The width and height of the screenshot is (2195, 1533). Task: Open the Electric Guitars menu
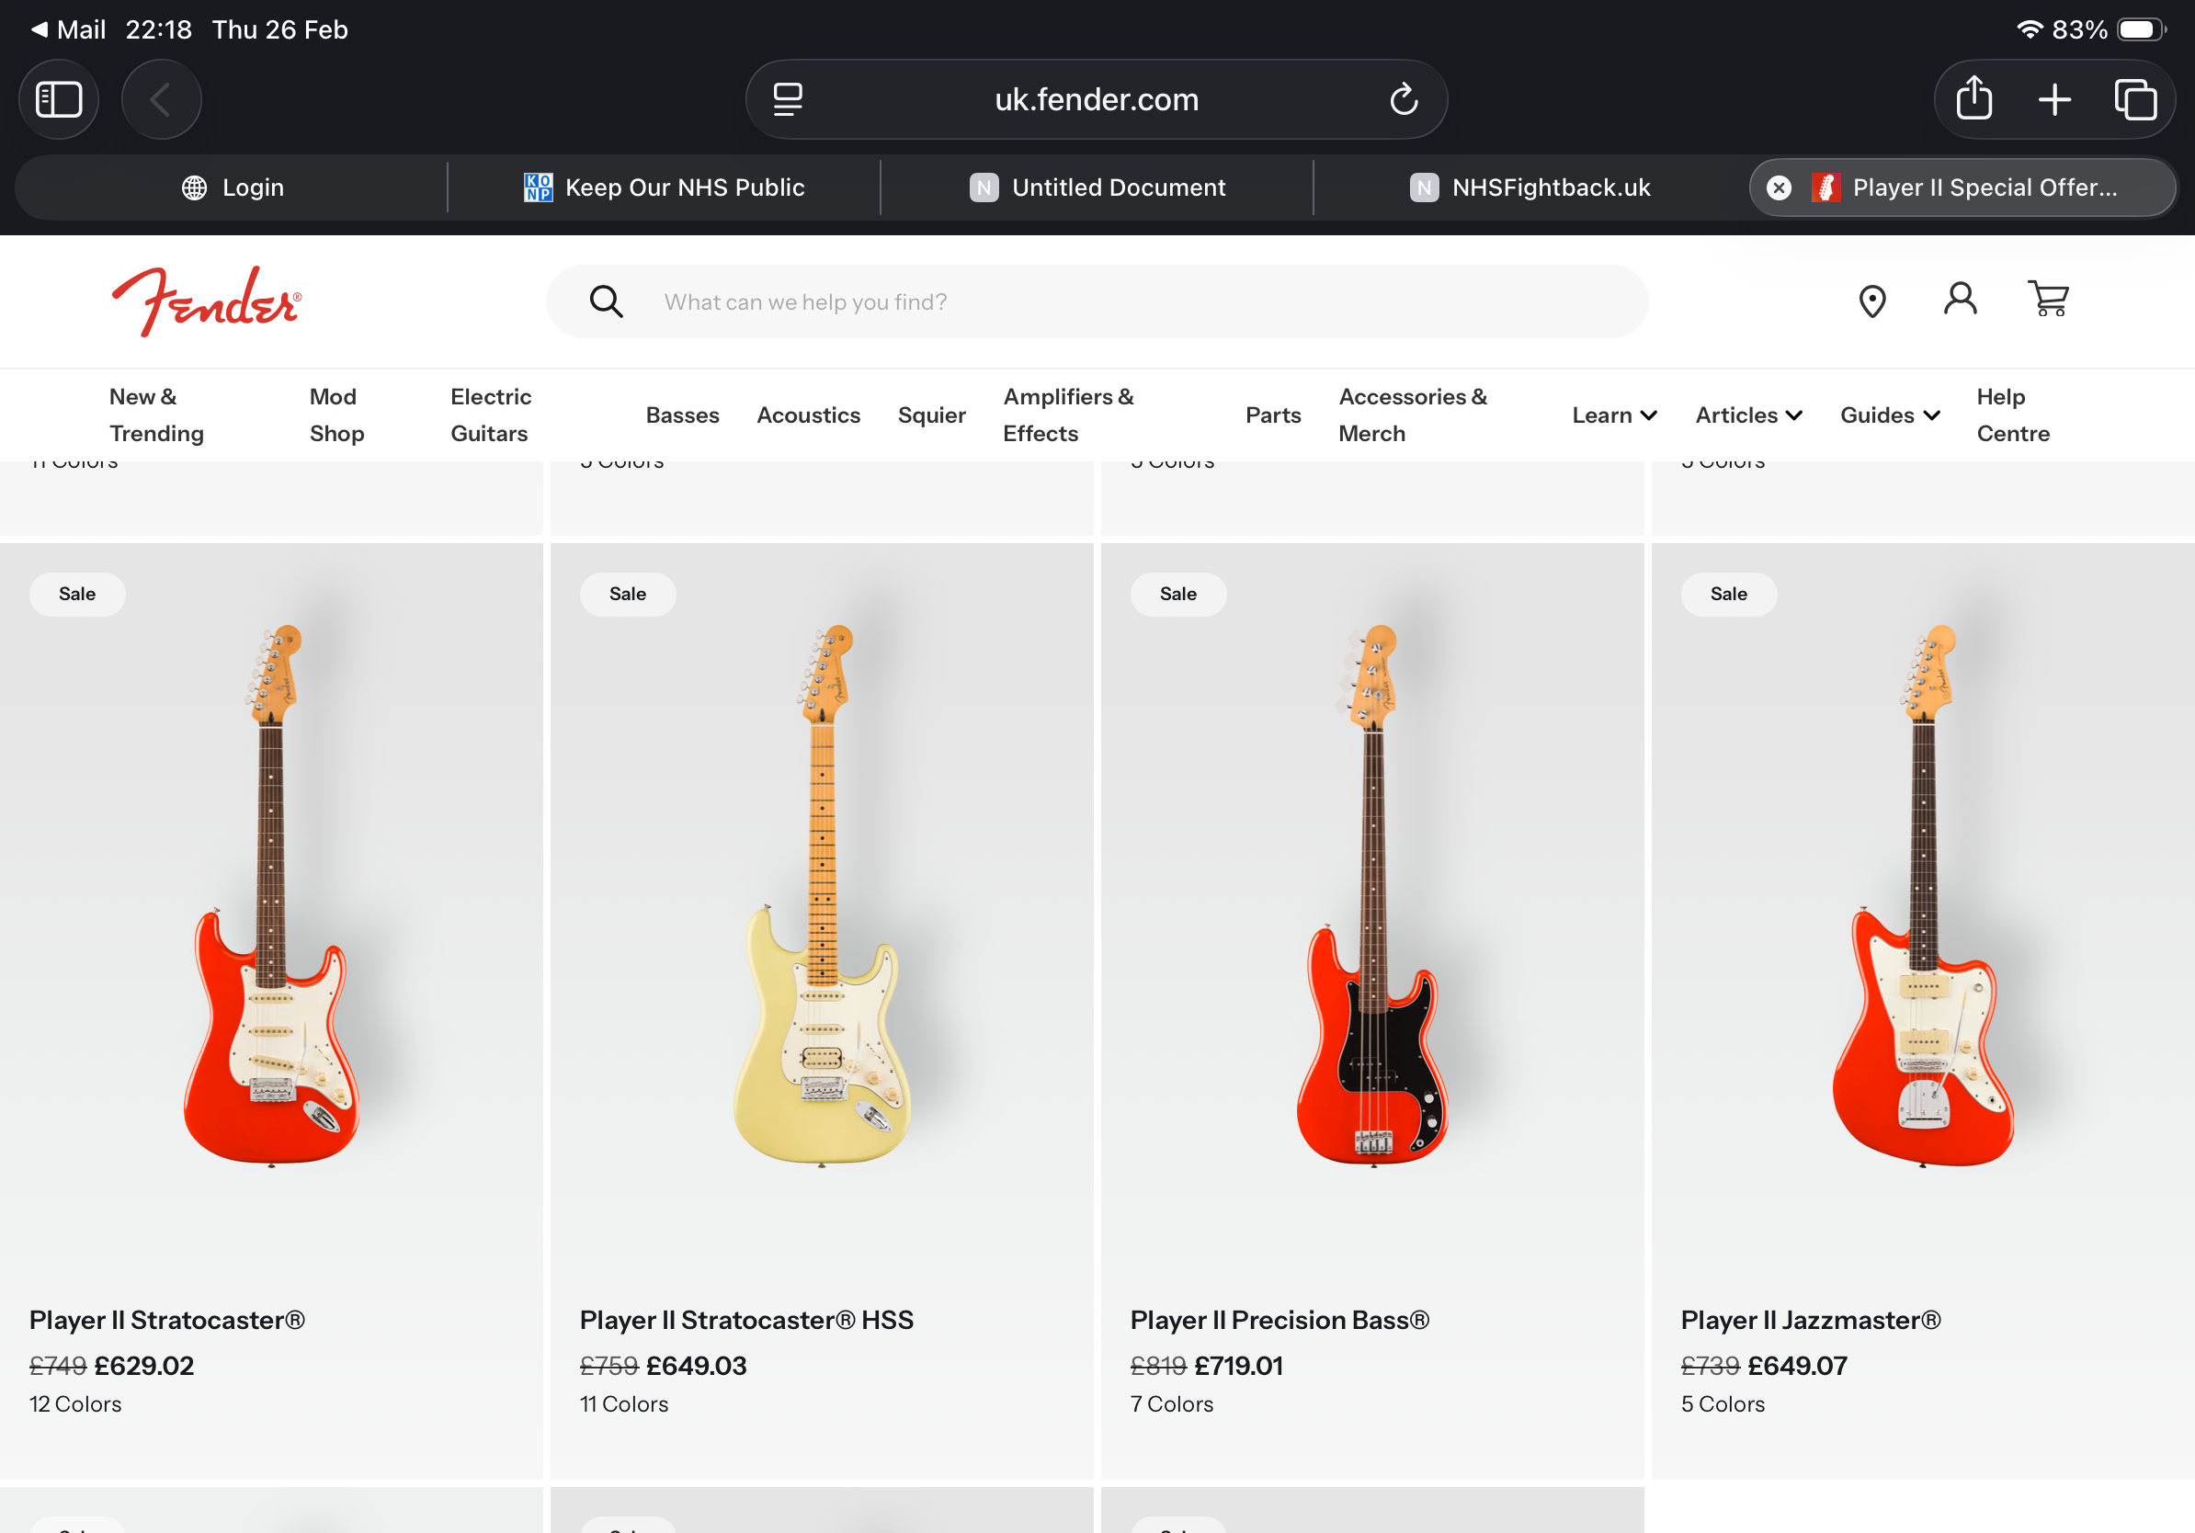[x=491, y=414]
